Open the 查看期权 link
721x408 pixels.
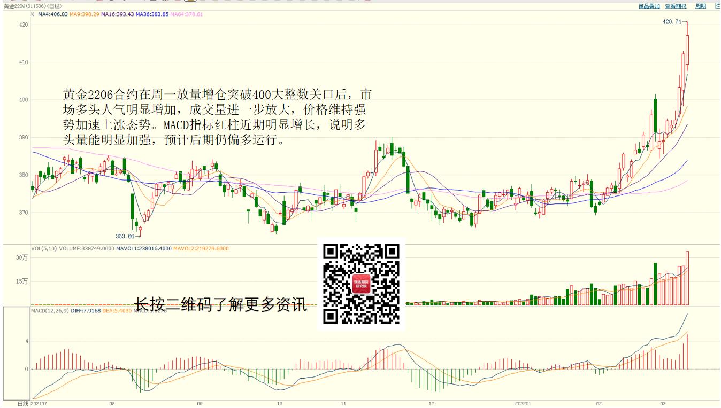(676, 6)
